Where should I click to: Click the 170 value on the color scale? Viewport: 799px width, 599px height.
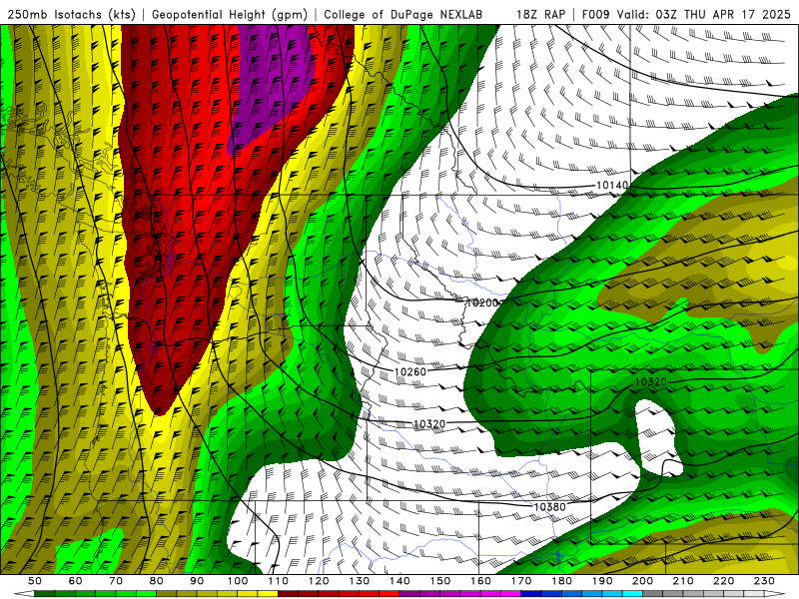[x=521, y=581]
